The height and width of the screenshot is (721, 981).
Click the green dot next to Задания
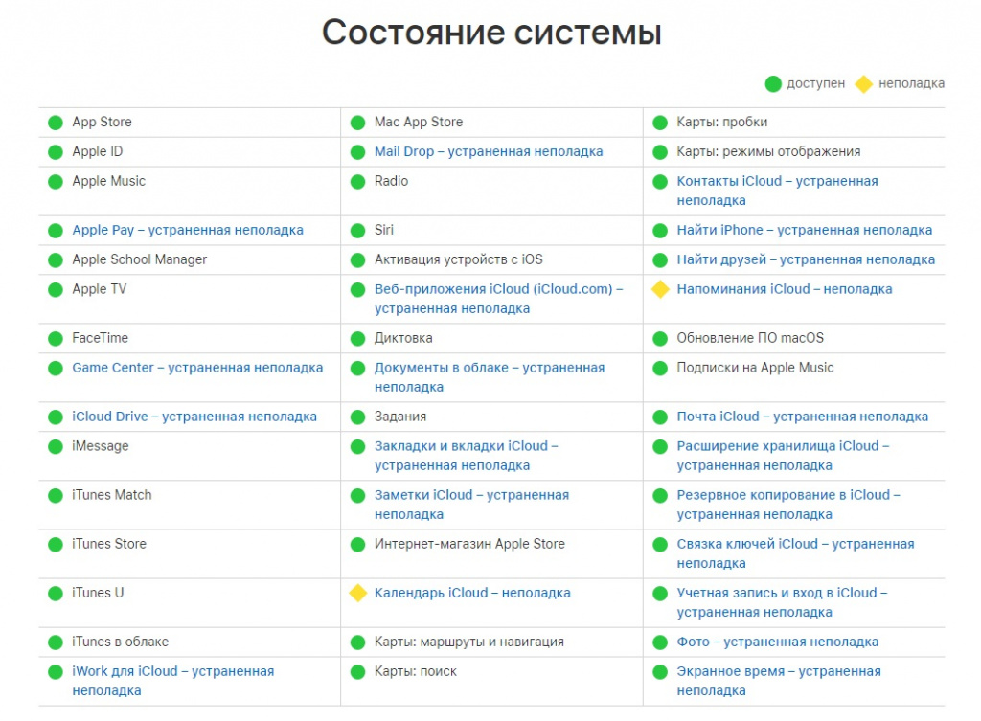tap(358, 417)
